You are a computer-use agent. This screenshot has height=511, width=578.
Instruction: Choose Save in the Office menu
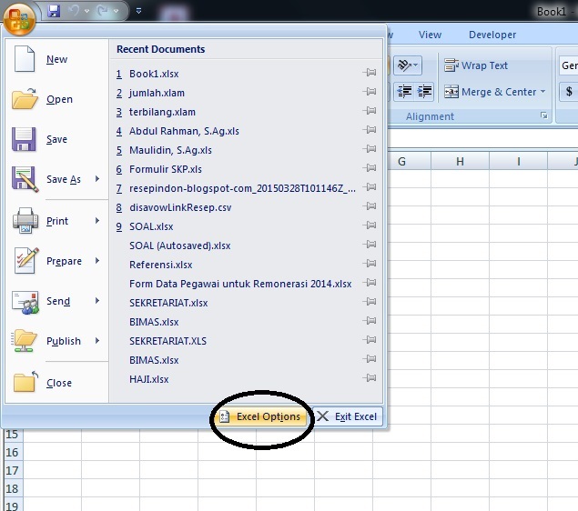(56, 139)
